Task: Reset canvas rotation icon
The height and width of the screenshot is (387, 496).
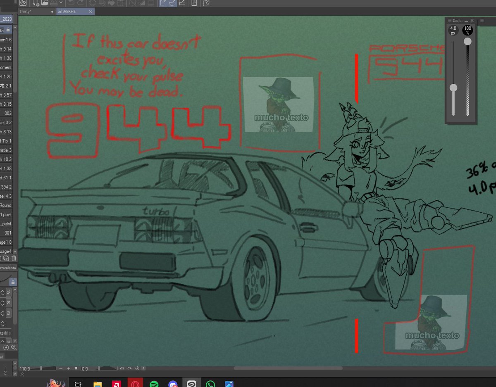Action: pyautogui.click(x=137, y=368)
